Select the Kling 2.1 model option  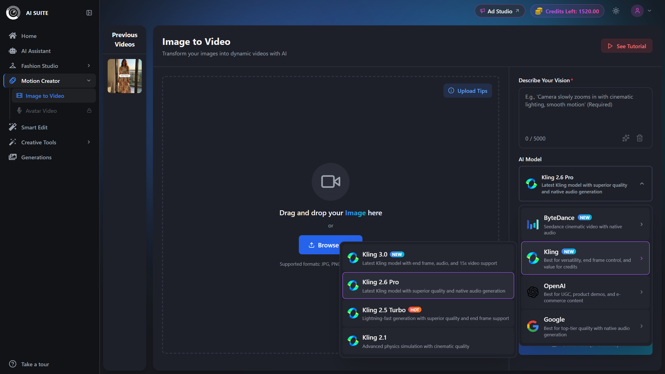pyautogui.click(x=428, y=341)
